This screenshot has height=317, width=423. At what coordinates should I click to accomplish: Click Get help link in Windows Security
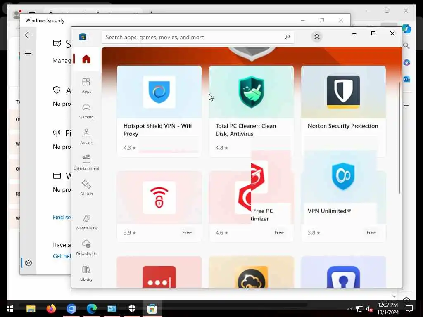[62, 256]
